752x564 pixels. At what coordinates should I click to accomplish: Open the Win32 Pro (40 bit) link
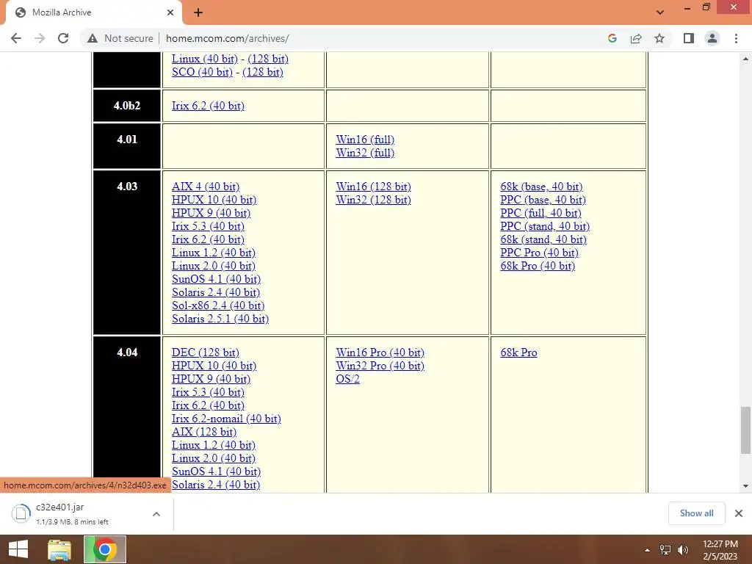tap(380, 366)
